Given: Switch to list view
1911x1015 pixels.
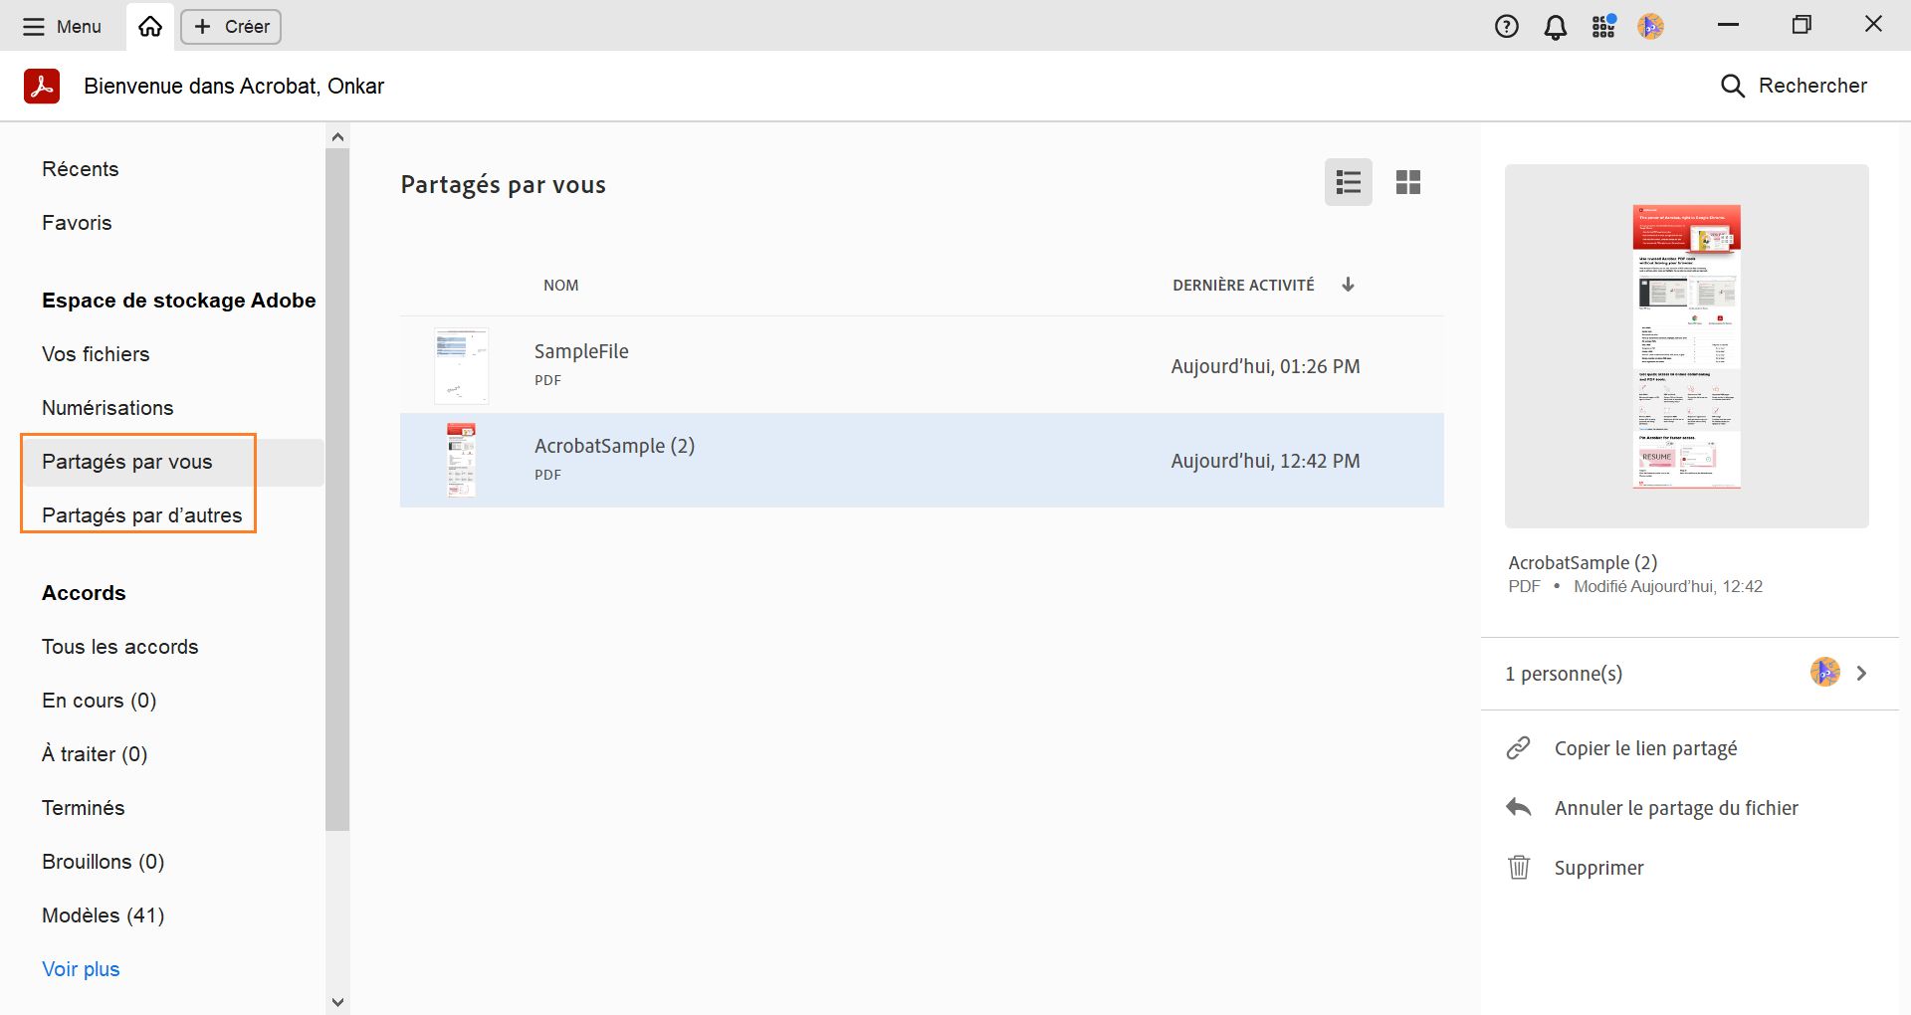Looking at the screenshot, I should pyautogui.click(x=1349, y=183).
